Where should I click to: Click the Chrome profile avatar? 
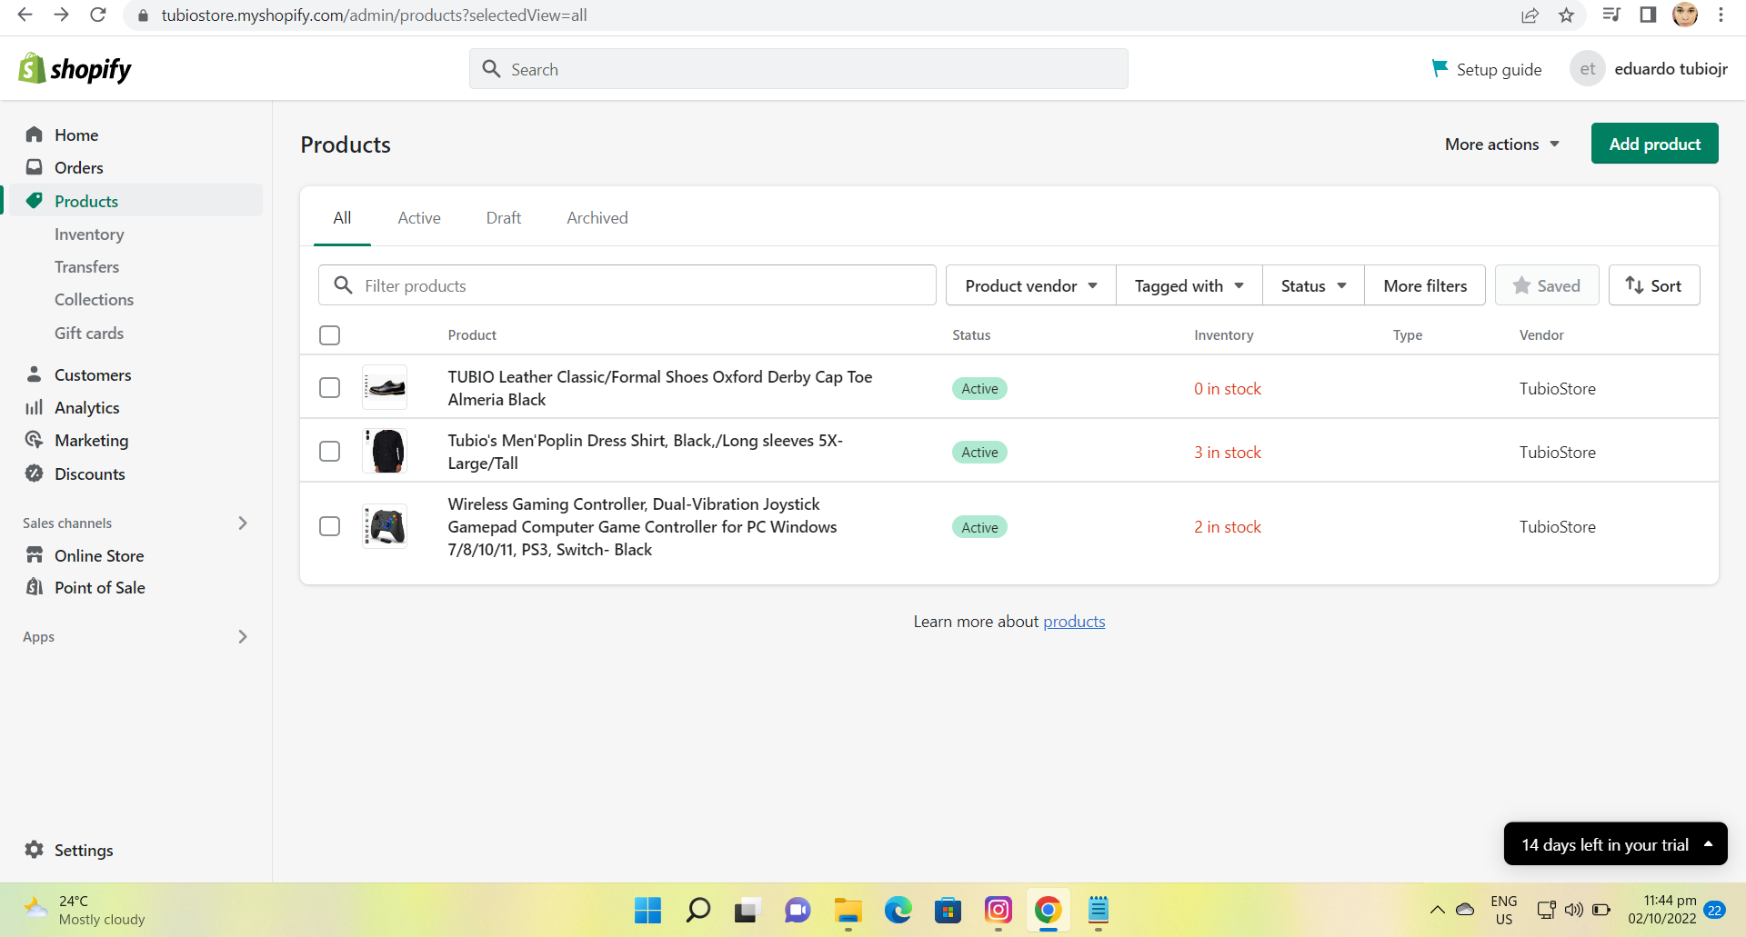coord(1685,15)
